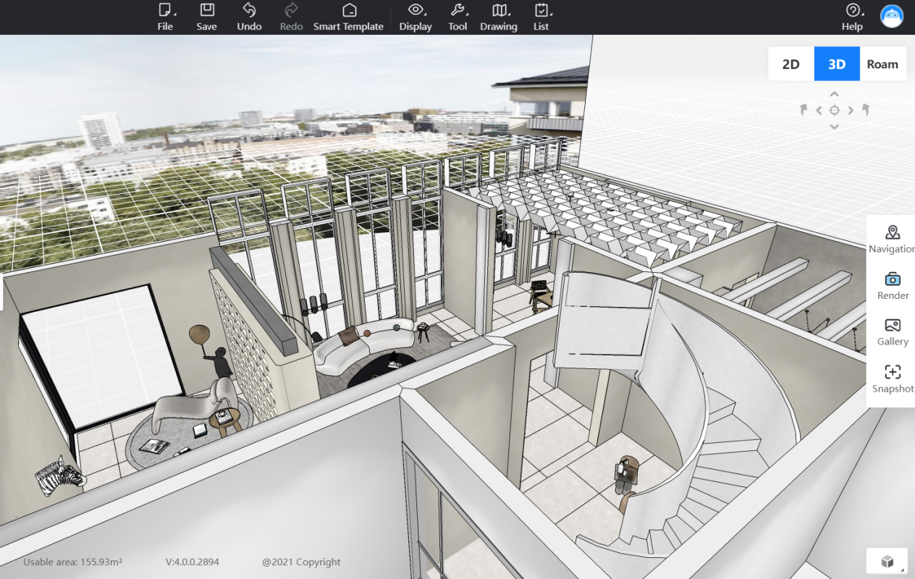Screen dimensions: 915x579
Task: Select the 3D view mode
Action: pyautogui.click(x=837, y=64)
